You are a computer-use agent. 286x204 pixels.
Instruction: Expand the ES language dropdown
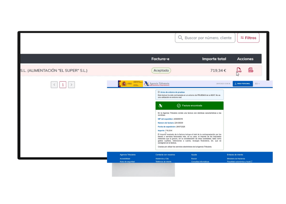pos(257,84)
